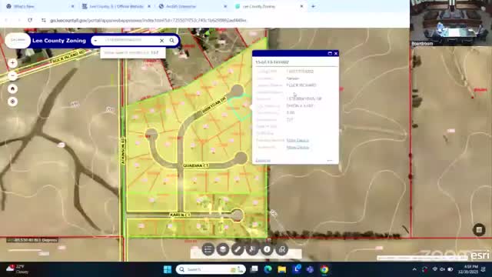Open second More Details link

[298, 147]
